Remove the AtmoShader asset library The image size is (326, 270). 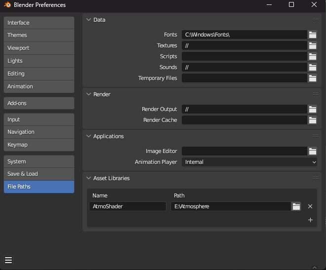pos(310,206)
